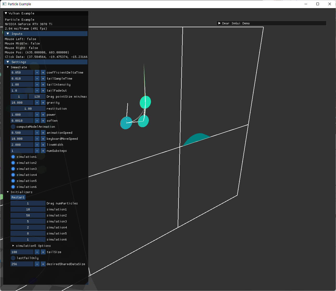The width and height of the screenshot is (336, 291).
Task: Increase tailSize with plus button
Action: click(x=43, y=252)
